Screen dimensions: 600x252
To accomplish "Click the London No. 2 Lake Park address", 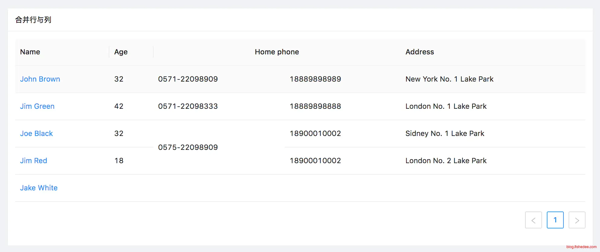I will 446,161.
